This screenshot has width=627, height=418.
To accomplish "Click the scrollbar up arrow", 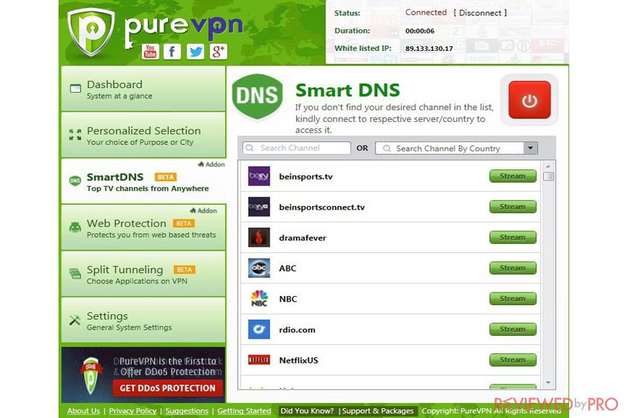I will 549,166.
